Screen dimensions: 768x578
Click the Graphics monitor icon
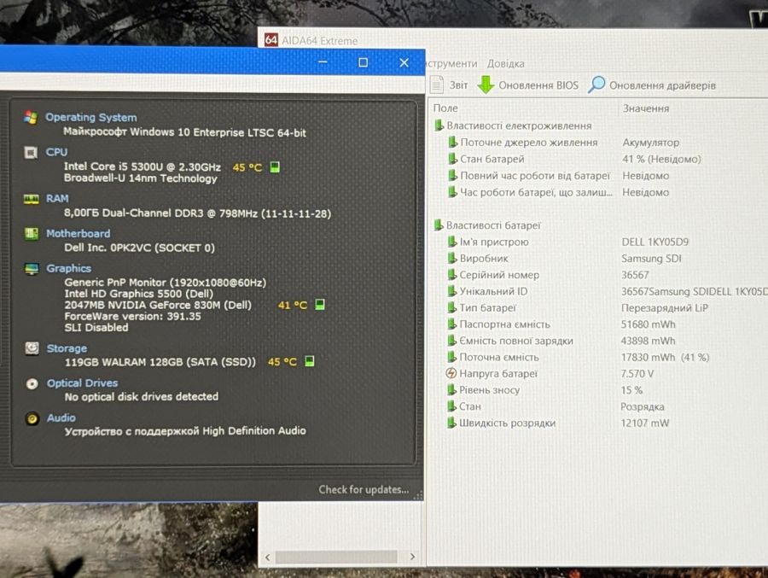click(32, 269)
